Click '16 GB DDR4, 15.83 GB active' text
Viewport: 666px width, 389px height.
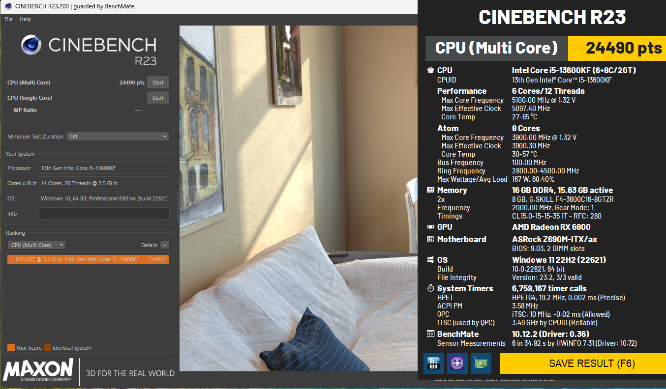(x=563, y=190)
